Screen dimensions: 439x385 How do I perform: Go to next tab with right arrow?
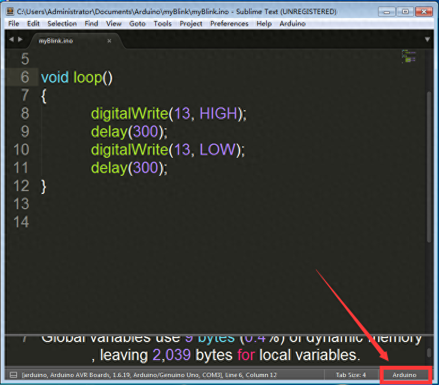[20, 40]
